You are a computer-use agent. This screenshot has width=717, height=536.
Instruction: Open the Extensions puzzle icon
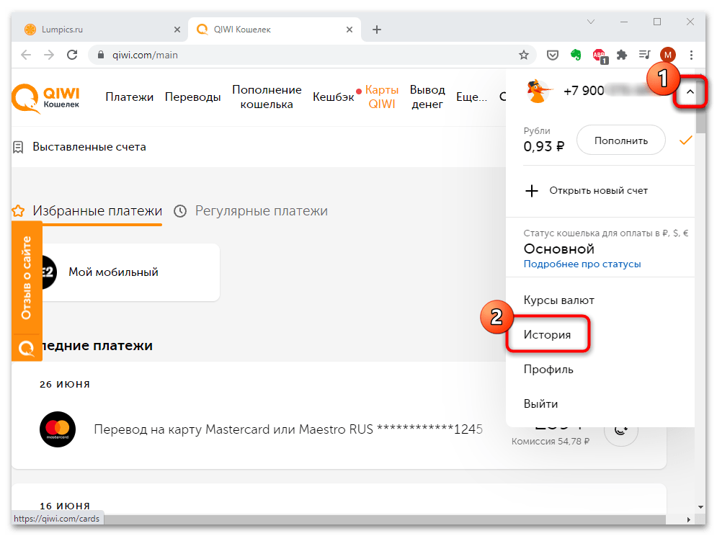622,55
